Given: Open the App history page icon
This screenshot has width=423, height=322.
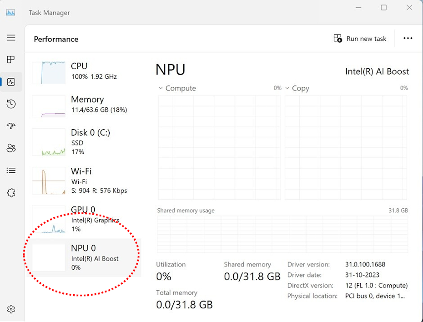Looking at the screenshot, I should click(11, 104).
